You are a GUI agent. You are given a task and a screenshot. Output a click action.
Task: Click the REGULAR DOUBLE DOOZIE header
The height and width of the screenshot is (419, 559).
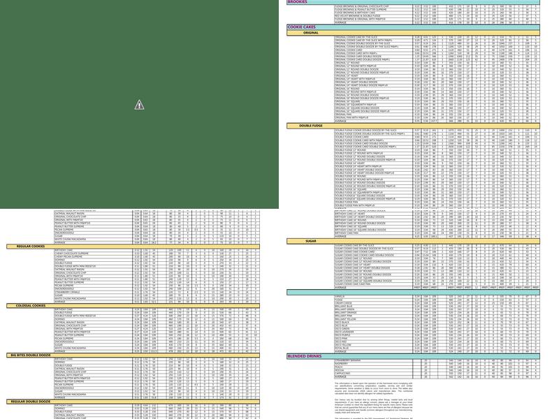31,402
